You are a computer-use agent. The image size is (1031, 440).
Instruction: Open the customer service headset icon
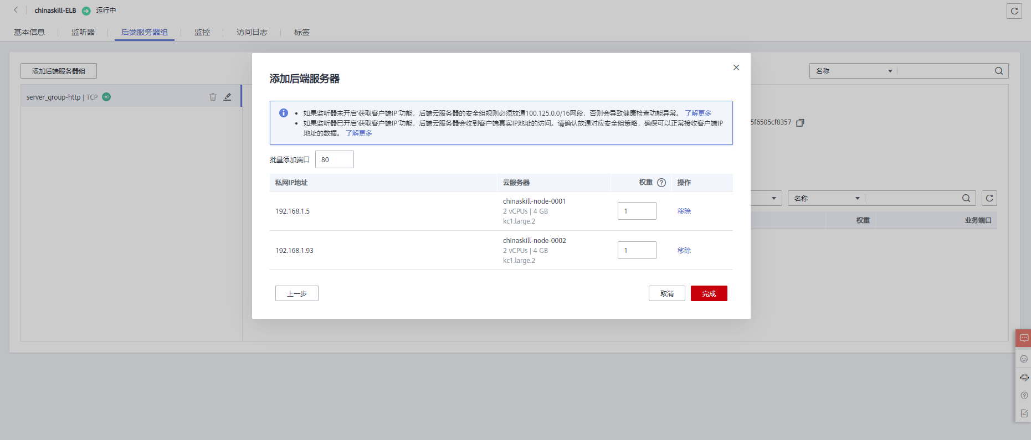[x=1024, y=377]
